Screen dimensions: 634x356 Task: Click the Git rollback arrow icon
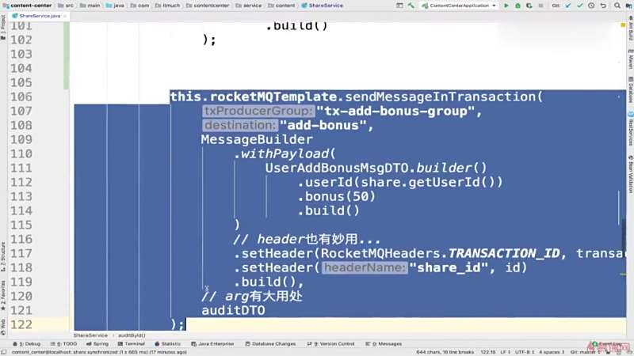pos(603,6)
